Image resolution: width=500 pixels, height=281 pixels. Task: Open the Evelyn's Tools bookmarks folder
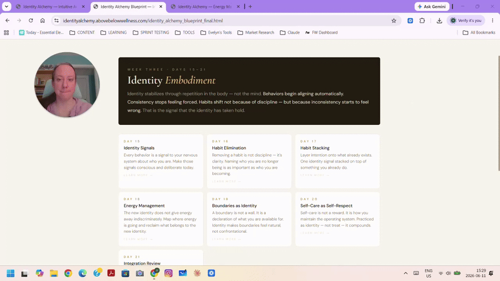pyautogui.click(x=216, y=33)
